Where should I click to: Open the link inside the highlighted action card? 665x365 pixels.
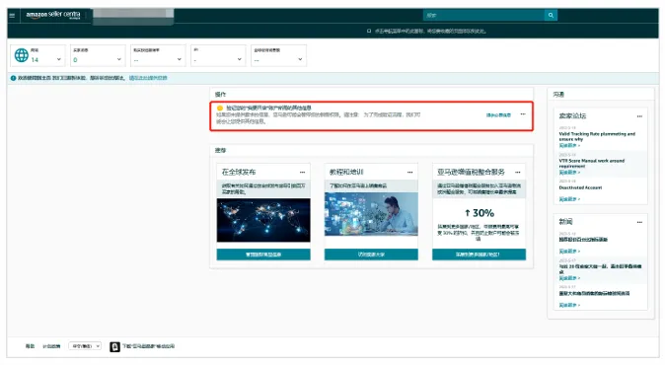tap(498, 114)
